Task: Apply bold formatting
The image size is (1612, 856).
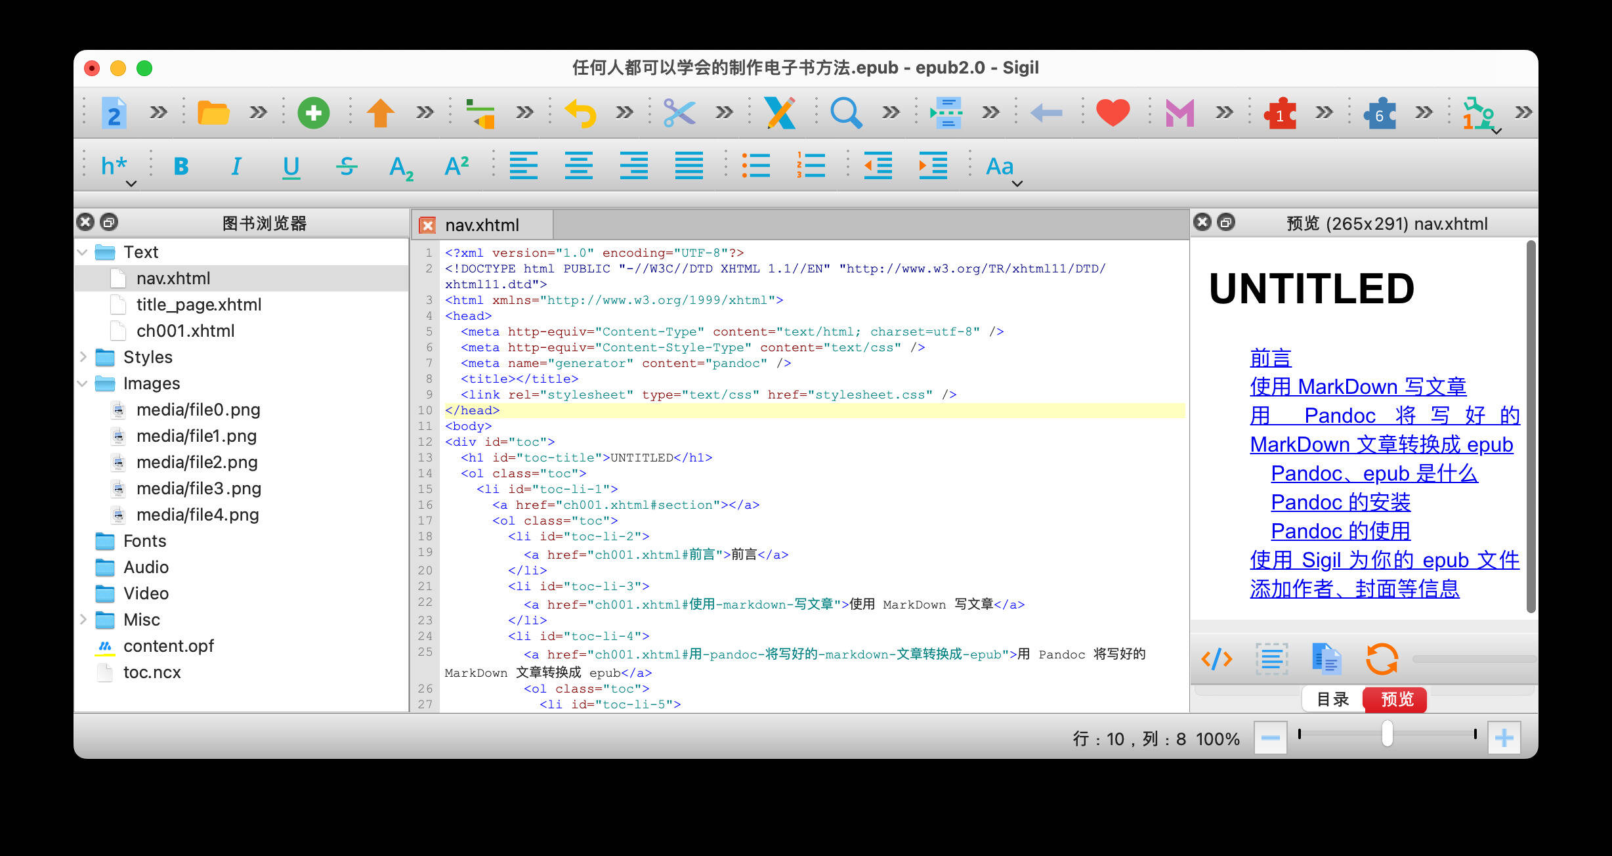Action: coord(181,166)
